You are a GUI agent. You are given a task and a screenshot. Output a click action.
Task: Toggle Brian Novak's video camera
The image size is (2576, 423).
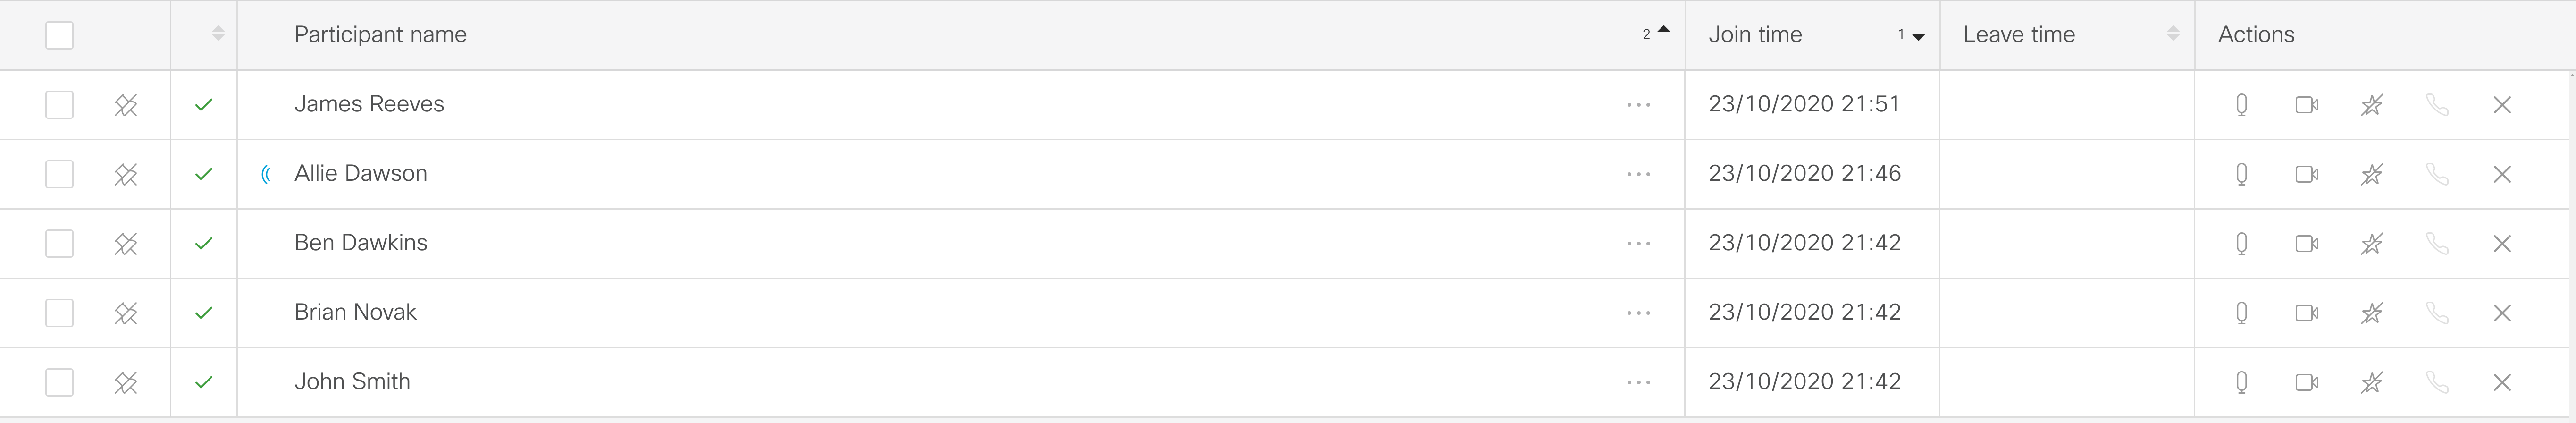tap(2306, 313)
